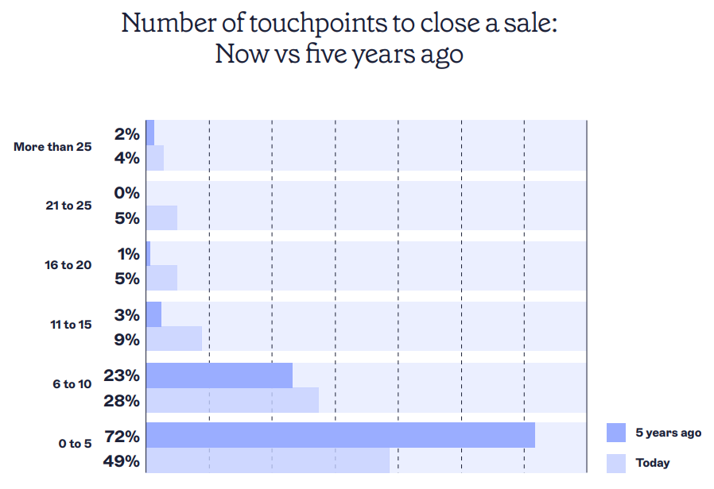This screenshot has height=489, width=714.
Task: Click the '0 to 5' category label
Action: [x=75, y=444]
